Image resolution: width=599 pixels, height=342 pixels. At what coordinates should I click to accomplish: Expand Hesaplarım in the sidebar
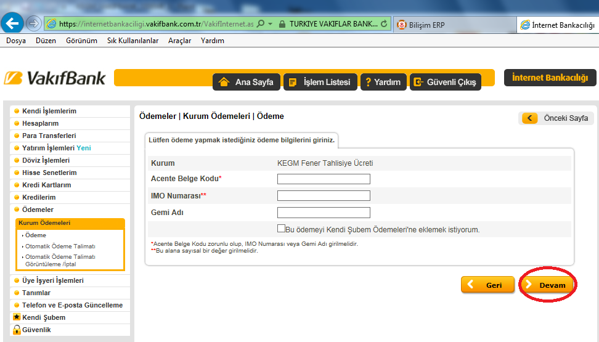pos(40,123)
